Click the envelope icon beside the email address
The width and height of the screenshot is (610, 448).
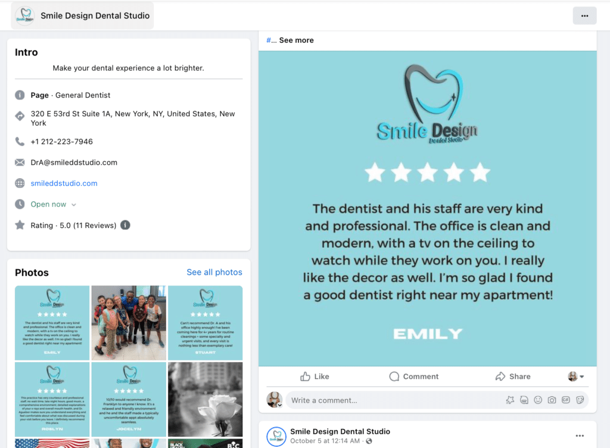20,162
